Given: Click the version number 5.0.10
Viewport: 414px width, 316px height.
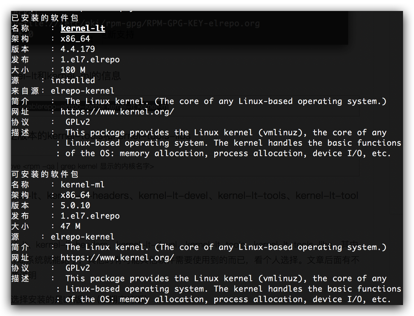Looking at the screenshot, I should pos(75,205).
